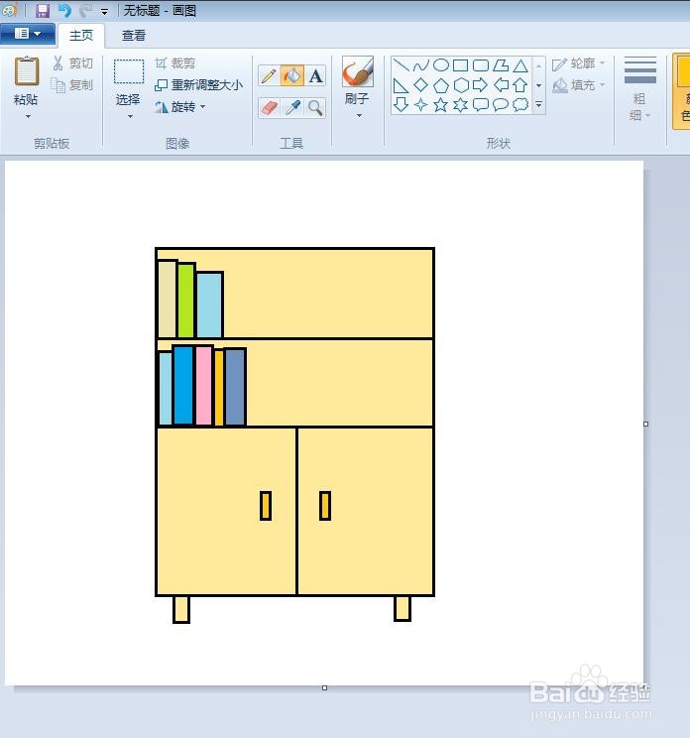The height and width of the screenshot is (738, 690).
Task: Choose the Six-point star shape
Action: tap(460, 104)
